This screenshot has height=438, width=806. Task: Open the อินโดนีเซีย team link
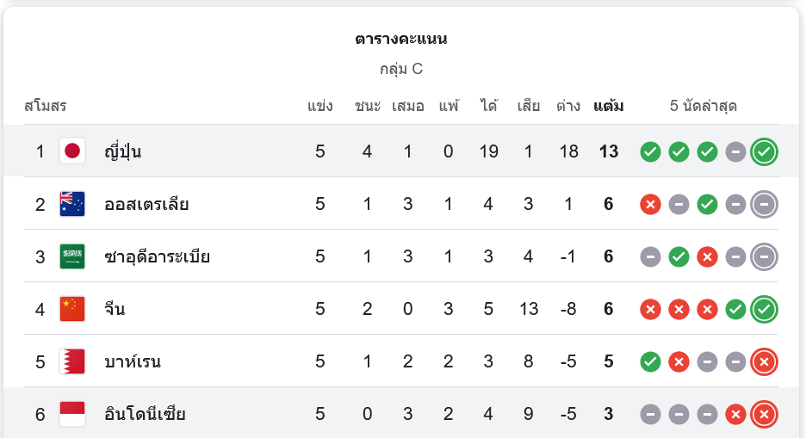[145, 415]
